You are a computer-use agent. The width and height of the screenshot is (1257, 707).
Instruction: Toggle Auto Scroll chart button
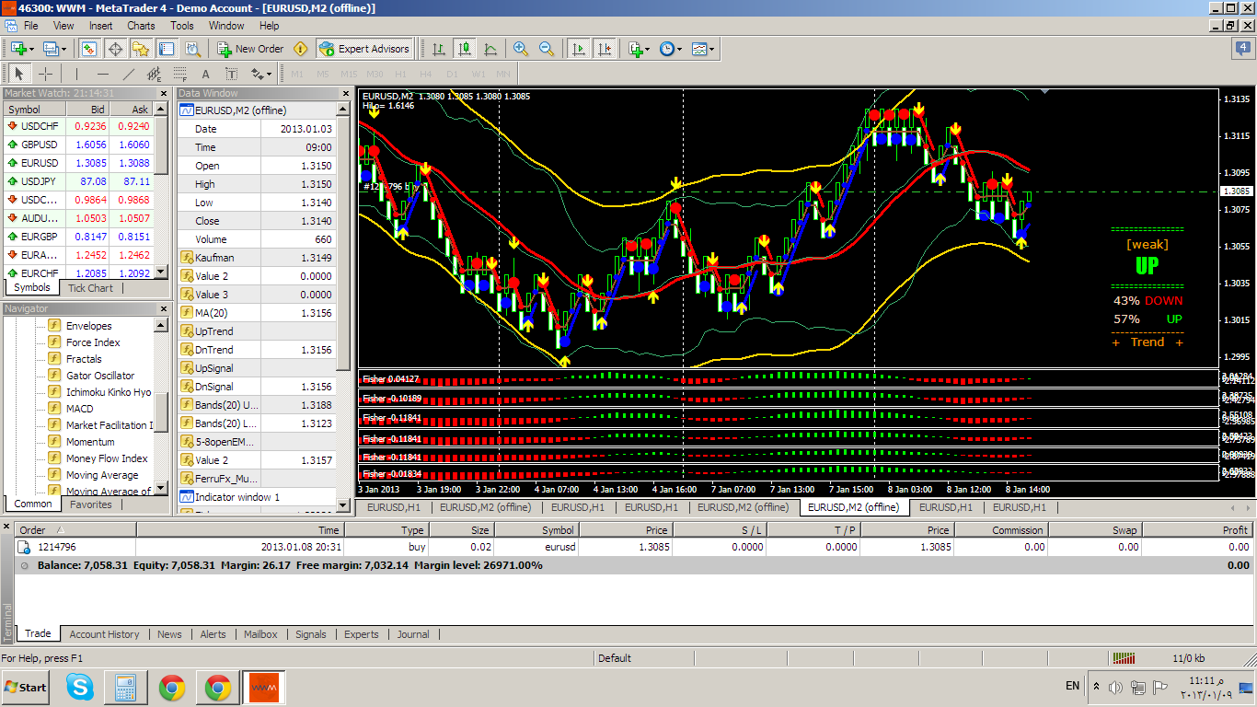(579, 49)
